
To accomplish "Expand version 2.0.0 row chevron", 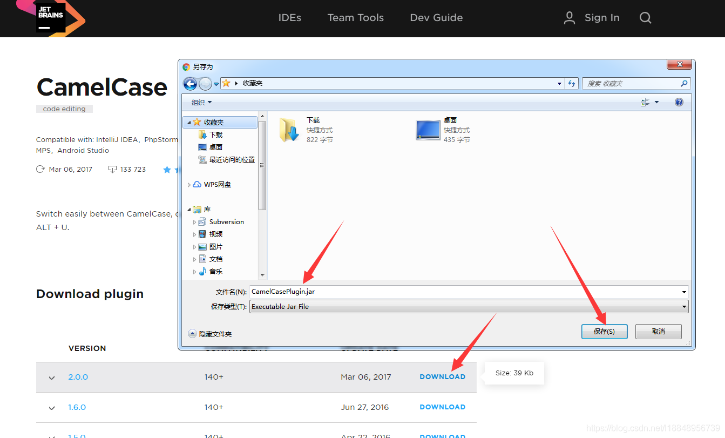I will 52,378.
